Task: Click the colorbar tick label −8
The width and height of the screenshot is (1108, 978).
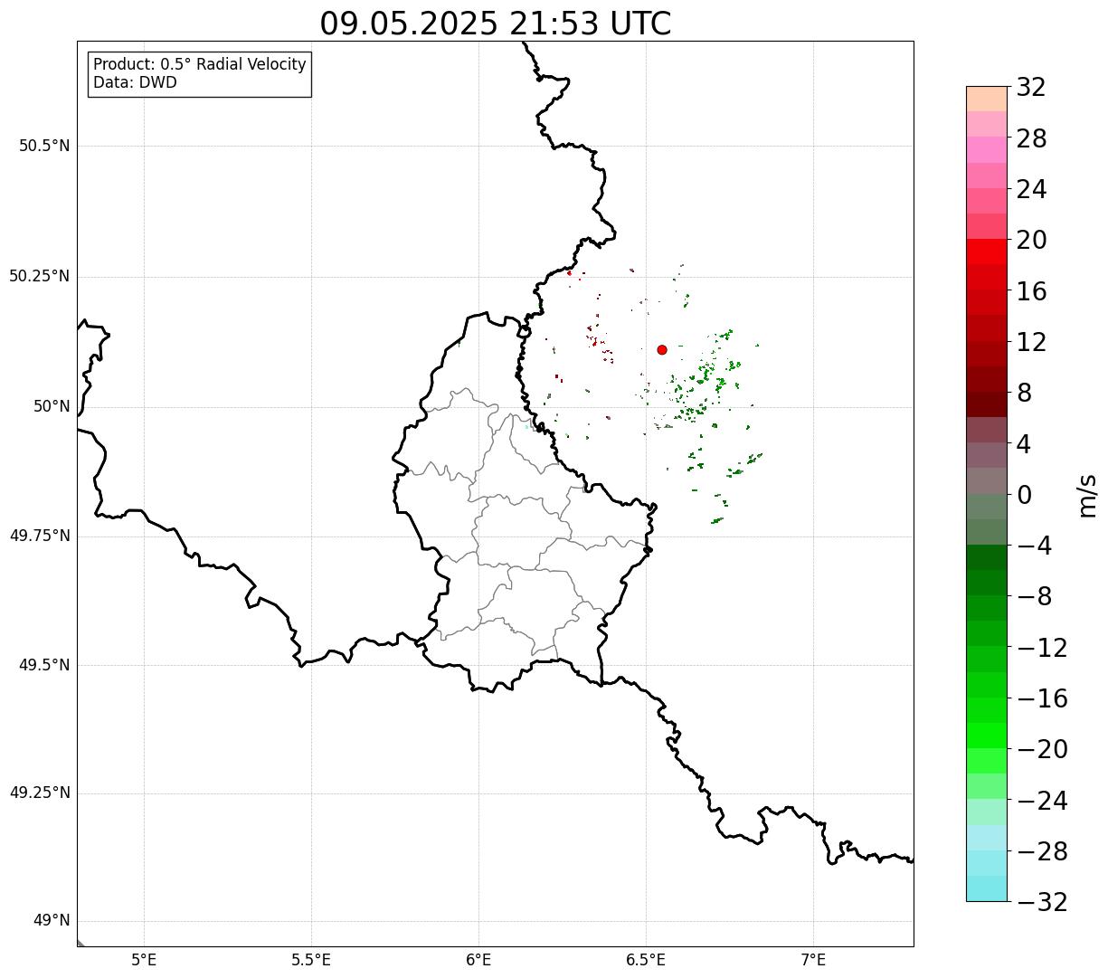Action: click(x=1034, y=597)
